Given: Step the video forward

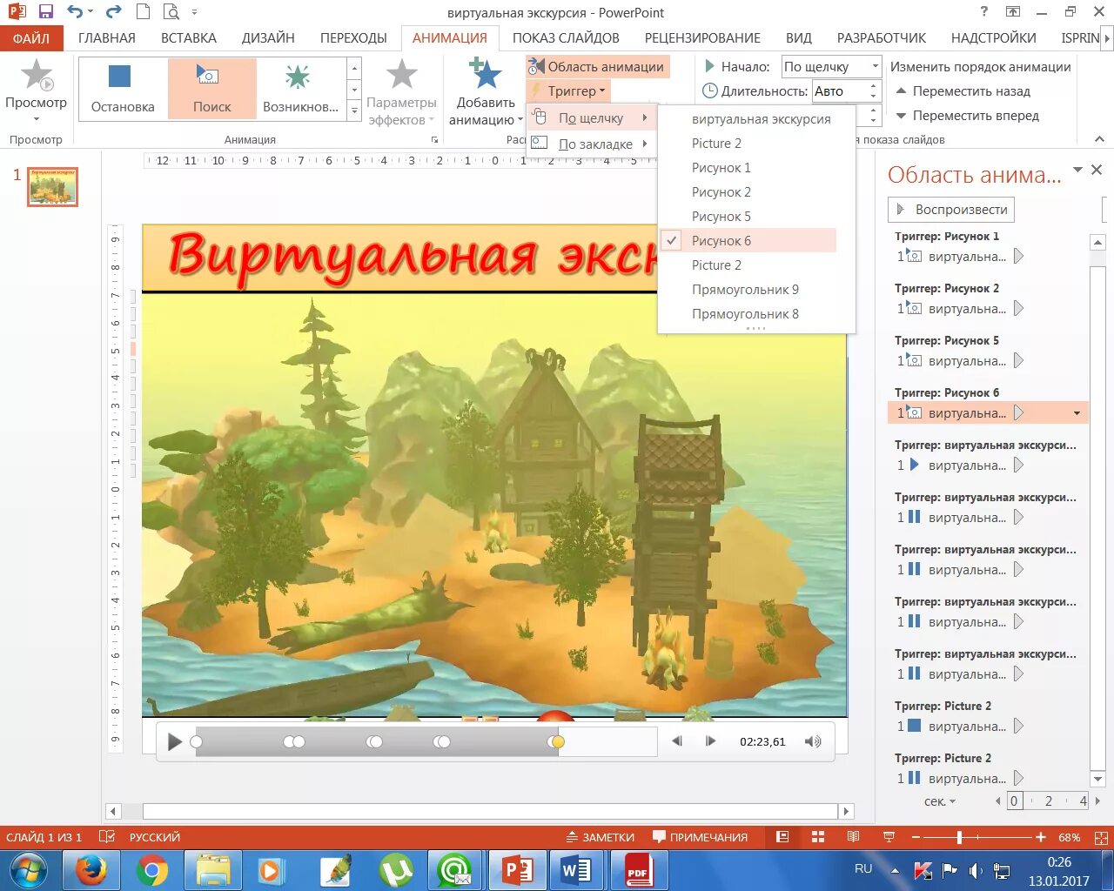Looking at the screenshot, I should point(710,741).
